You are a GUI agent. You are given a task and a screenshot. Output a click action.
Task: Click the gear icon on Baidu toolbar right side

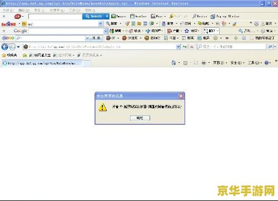[x=256, y=23]
